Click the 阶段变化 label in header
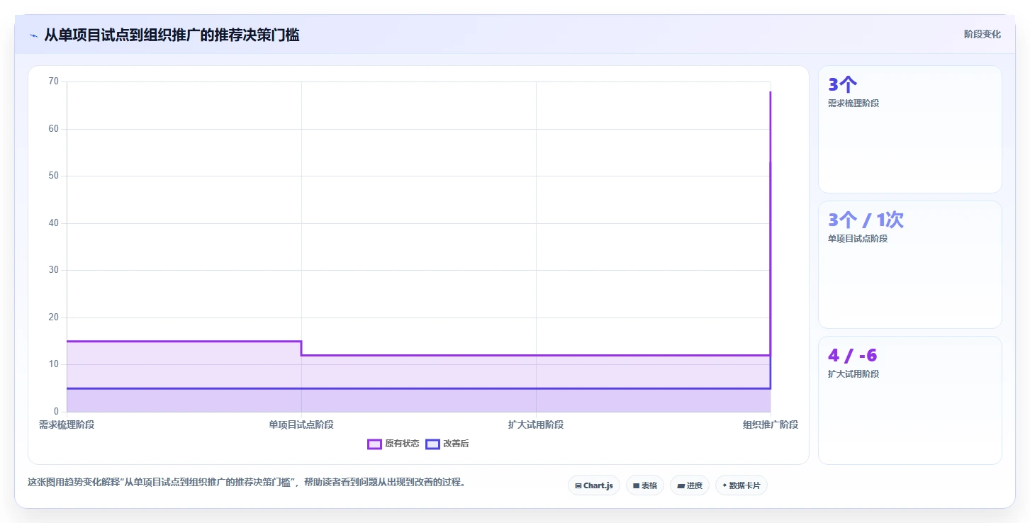Image resolution: width=1030 pixels, height=523 pixels. [x=983, y=34]
